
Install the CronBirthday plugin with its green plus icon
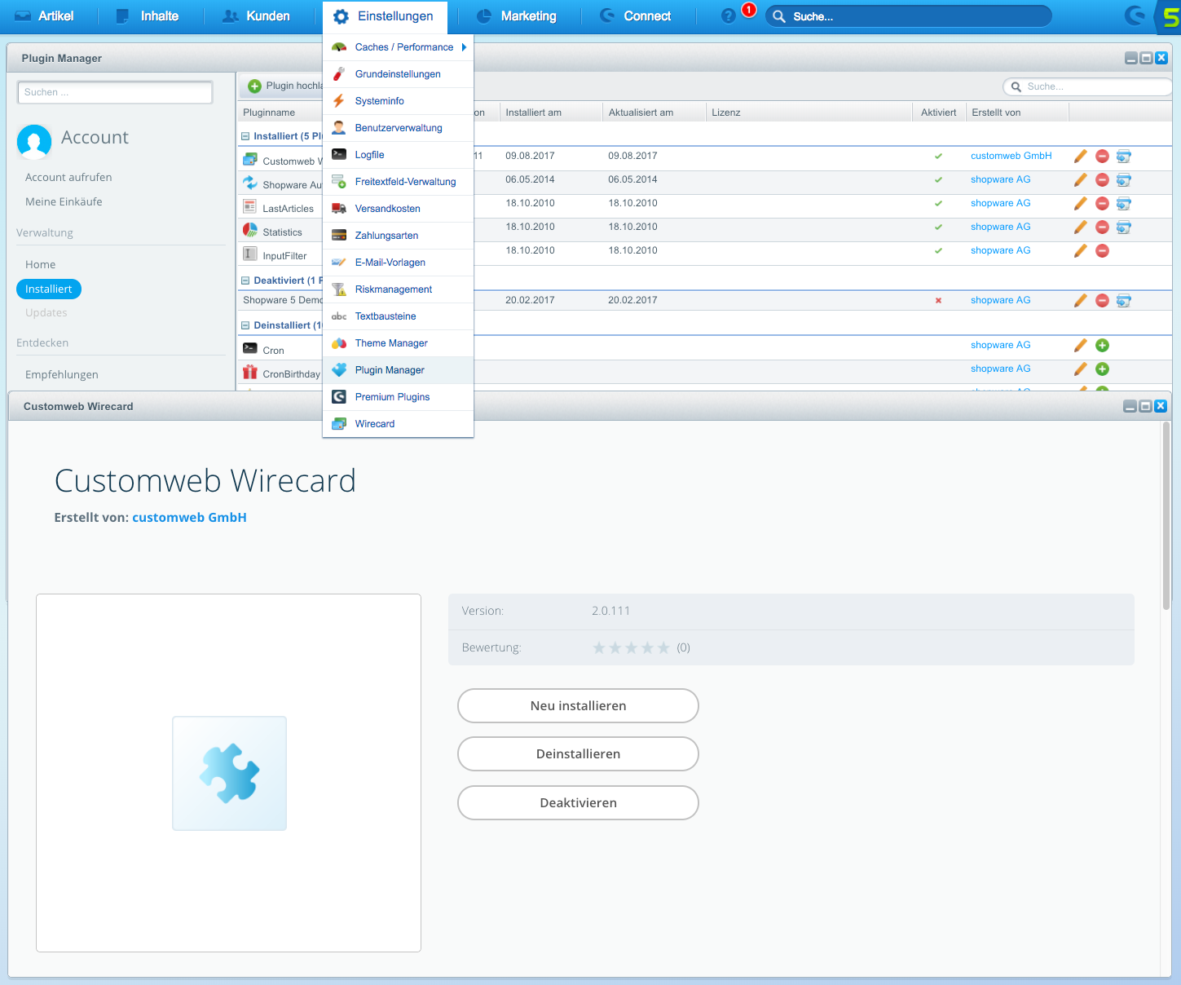(x=1102, y=369)
